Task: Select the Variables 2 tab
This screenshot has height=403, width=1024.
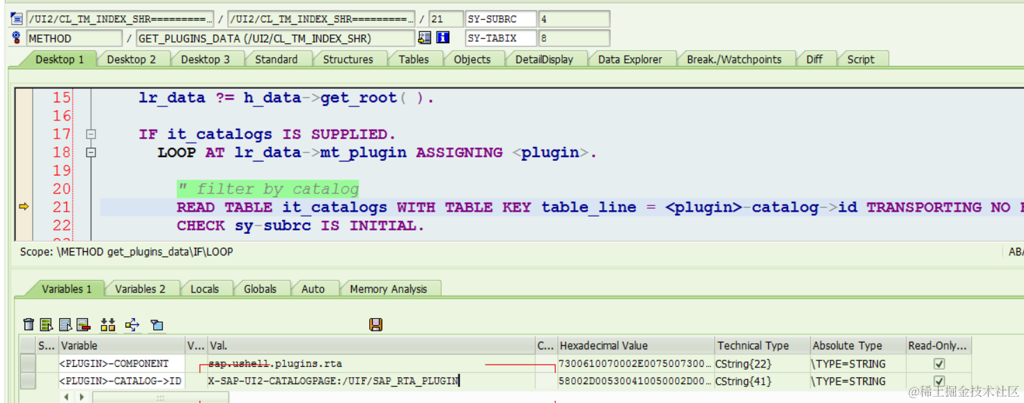Action: tap(140, 289)
